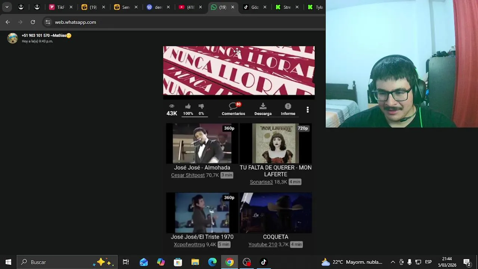Image resolution: width=478 pixels, height=269 pixels.
Task: Close the WordPress tab
Action: click(x=168, y=7)
